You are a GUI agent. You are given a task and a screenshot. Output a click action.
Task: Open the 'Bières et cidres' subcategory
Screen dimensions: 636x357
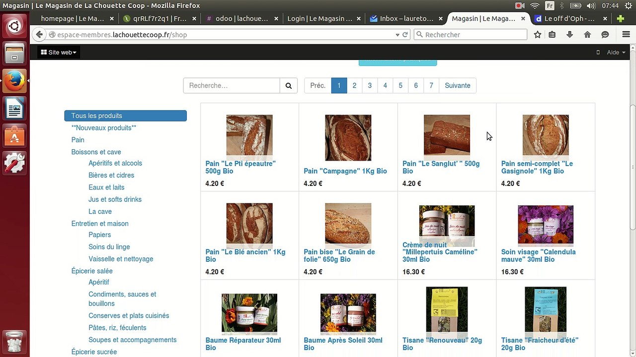point(111,175)
